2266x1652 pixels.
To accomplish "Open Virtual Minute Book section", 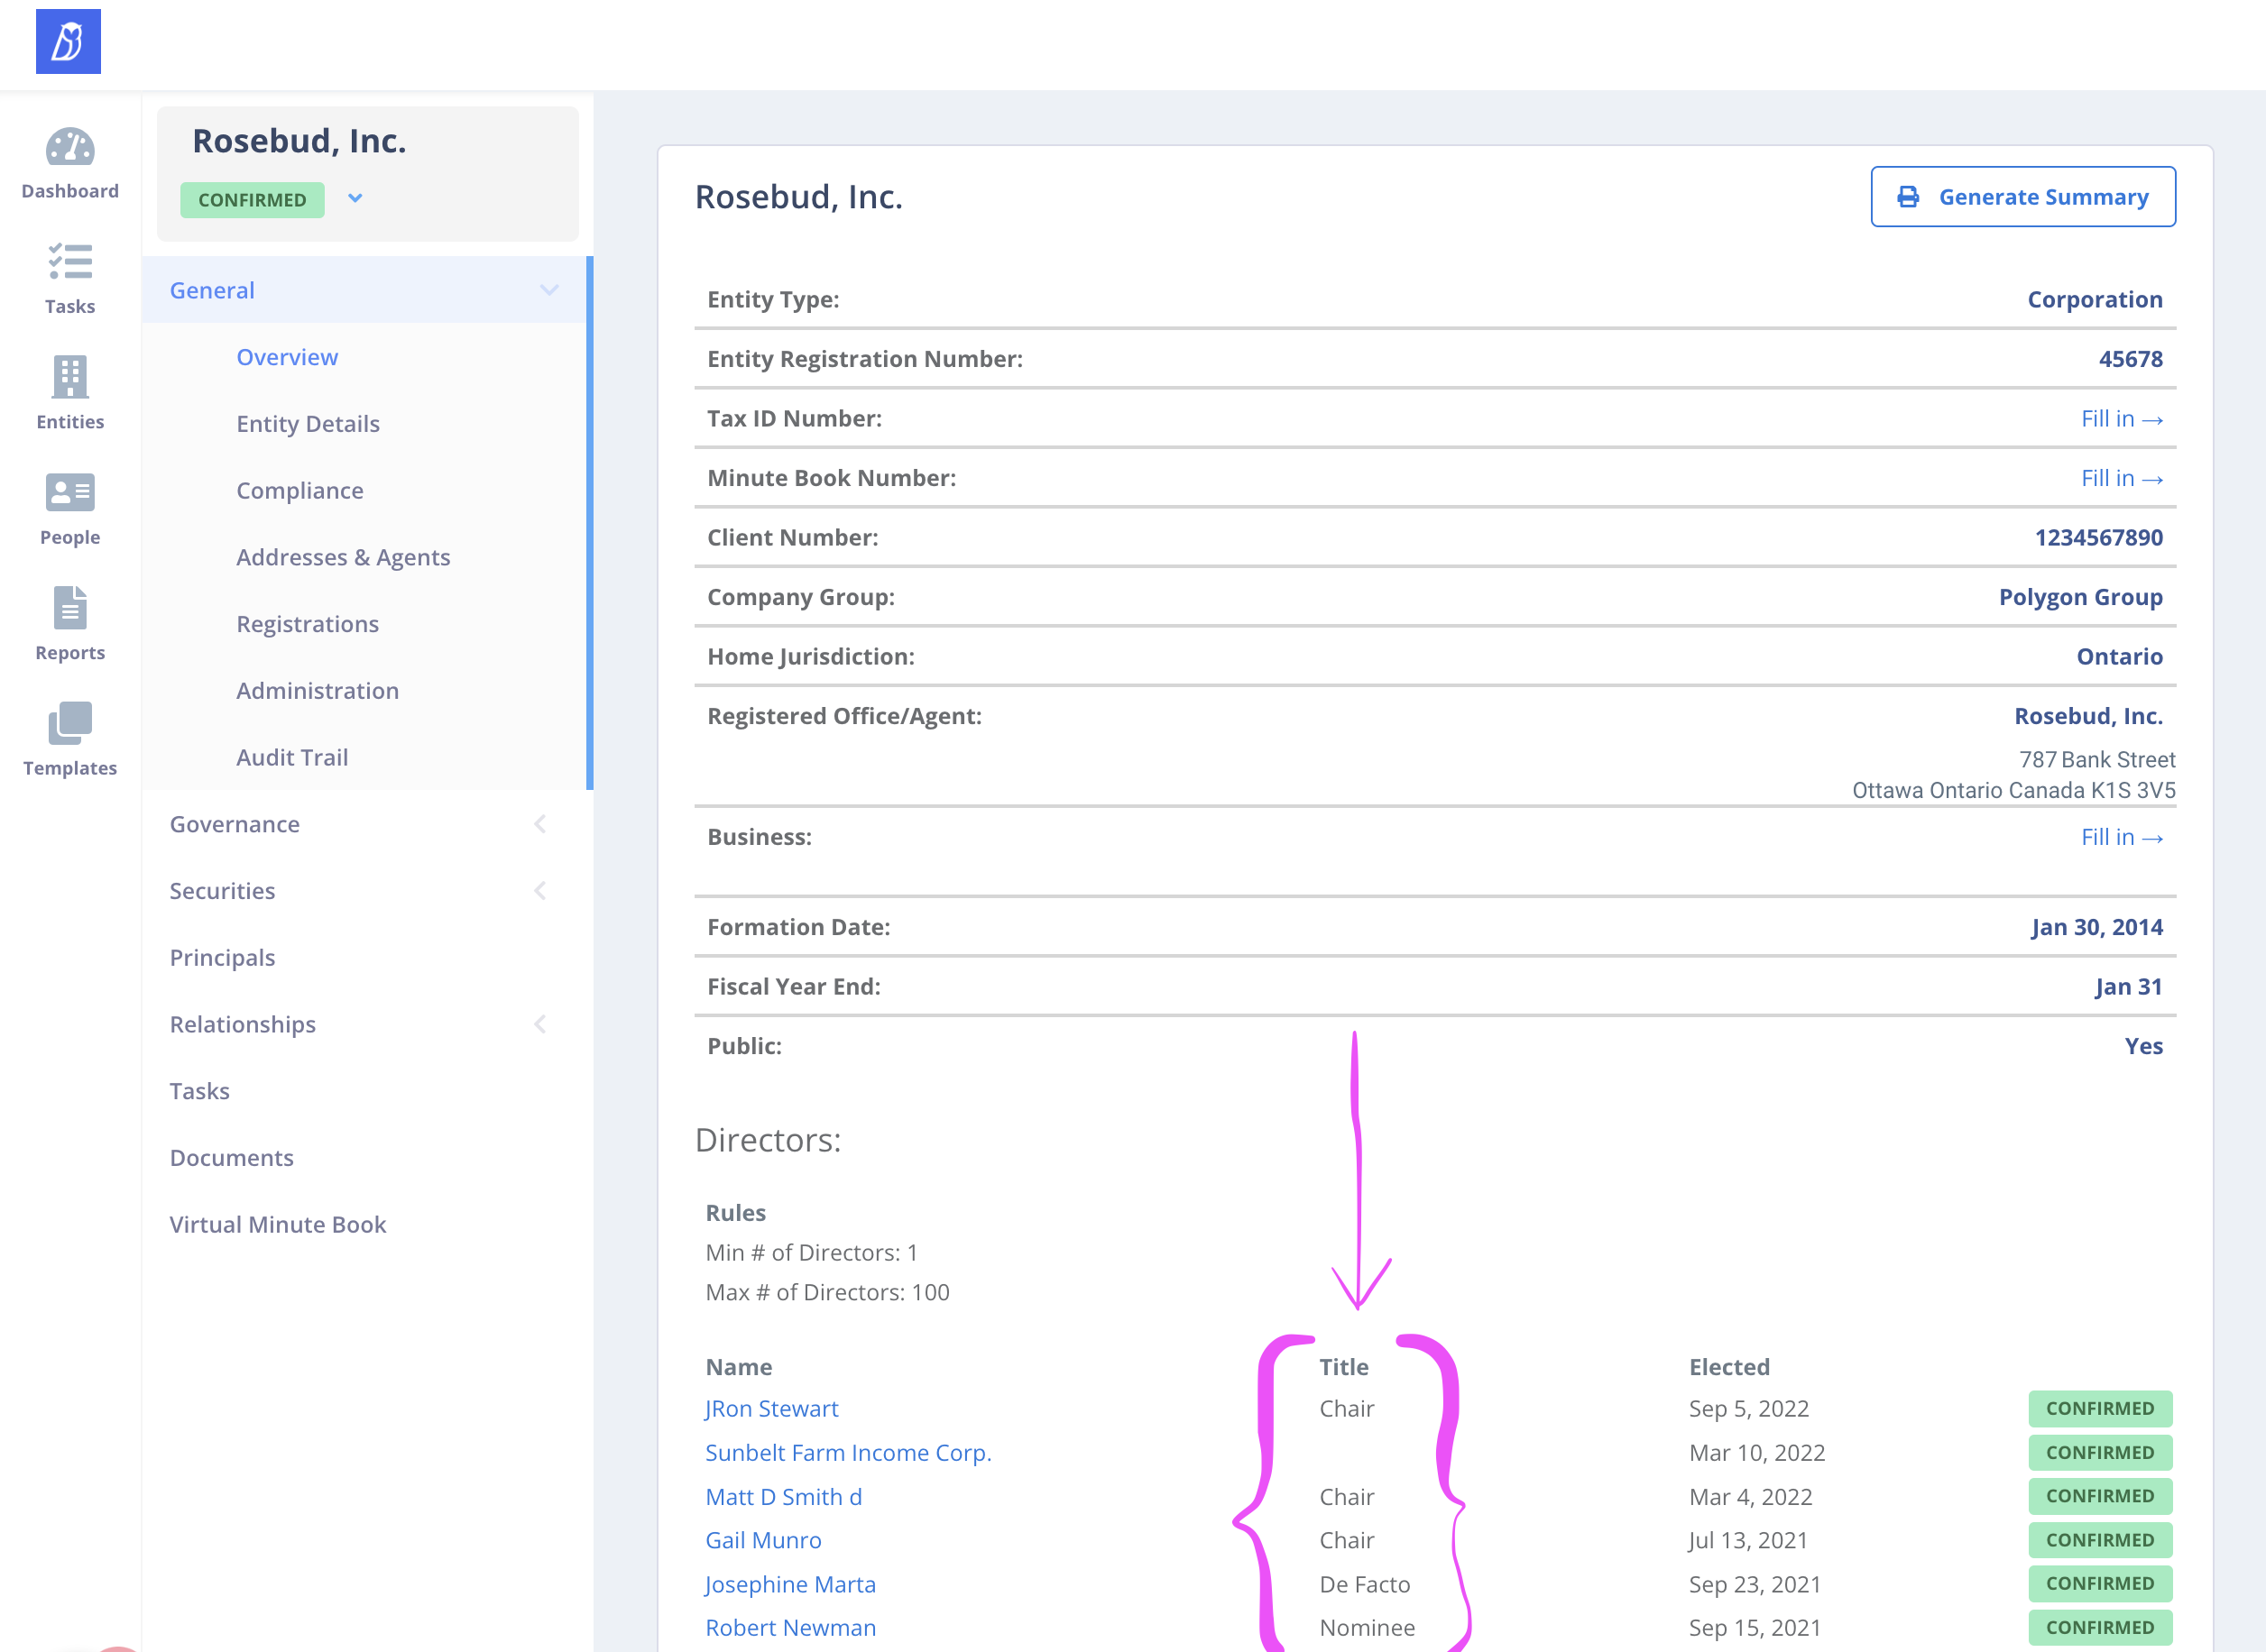I will pos(277,1224).
